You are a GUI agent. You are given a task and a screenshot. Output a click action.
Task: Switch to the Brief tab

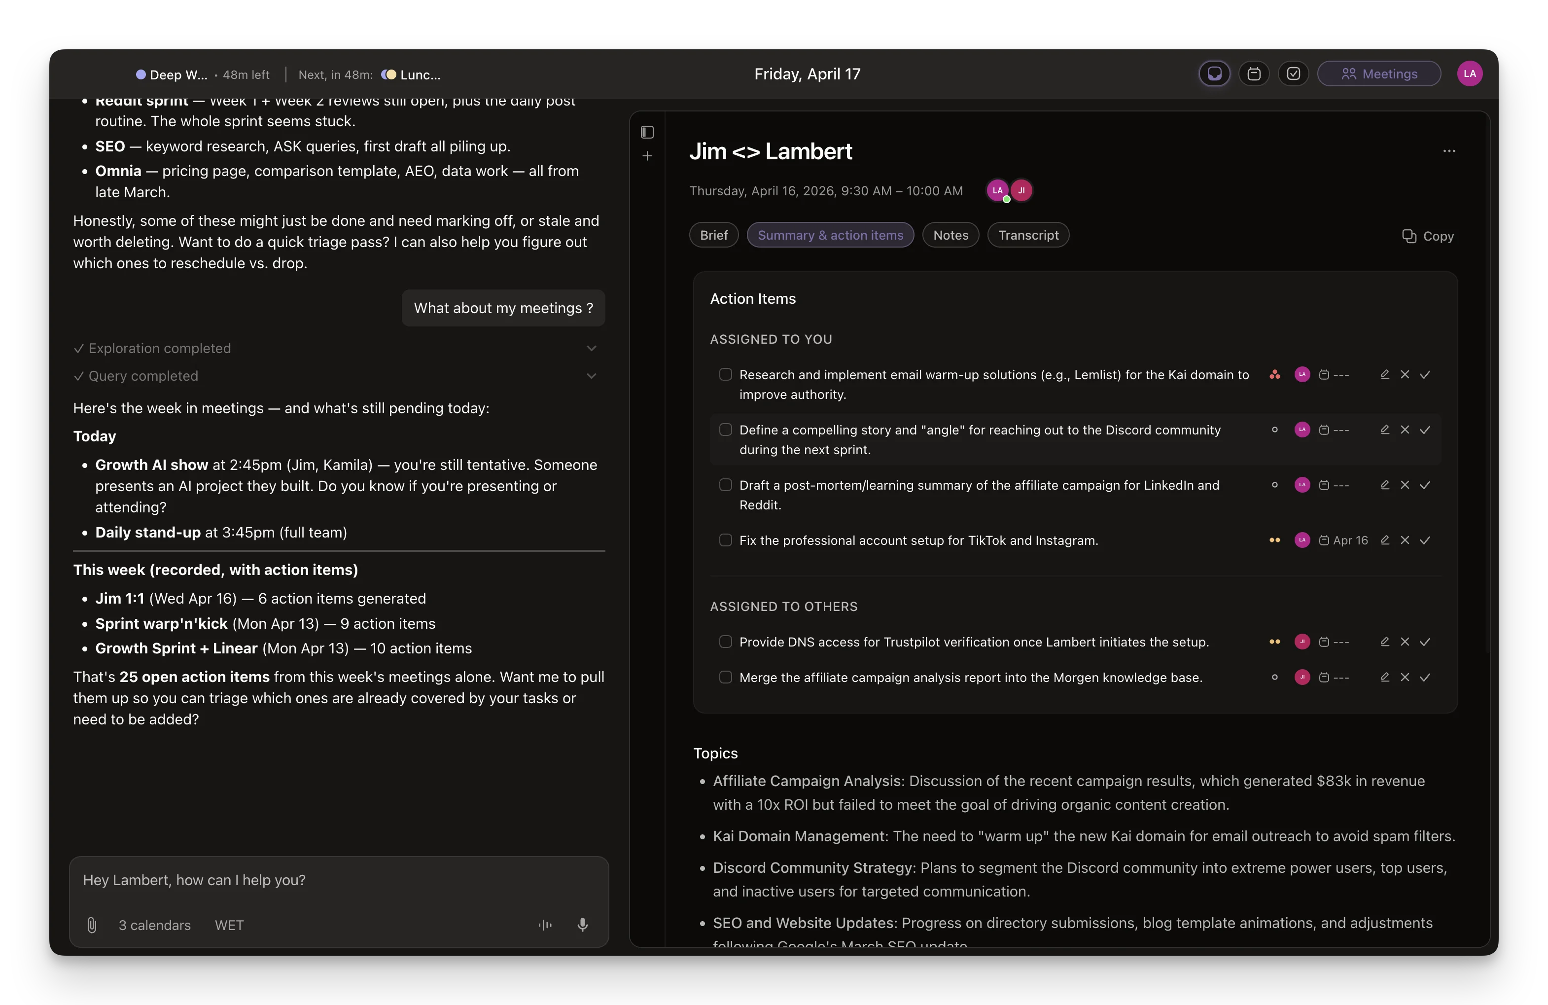coord(713,236)
